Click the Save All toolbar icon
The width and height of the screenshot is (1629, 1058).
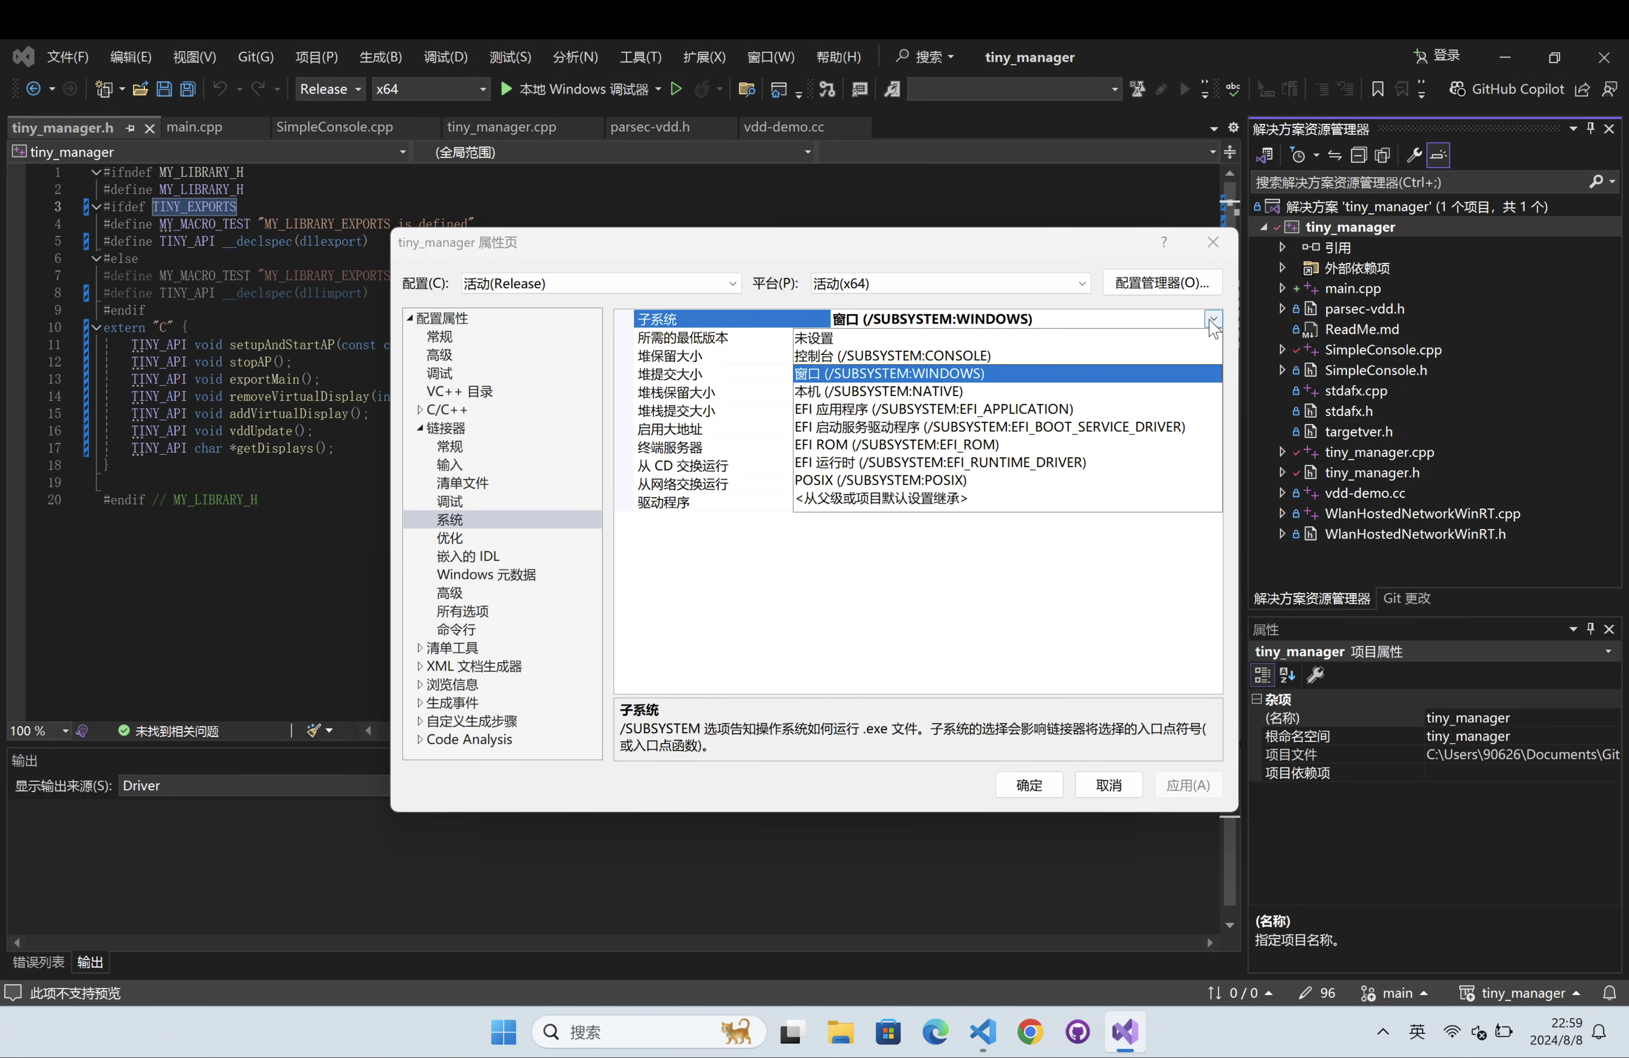click(187, 89)
